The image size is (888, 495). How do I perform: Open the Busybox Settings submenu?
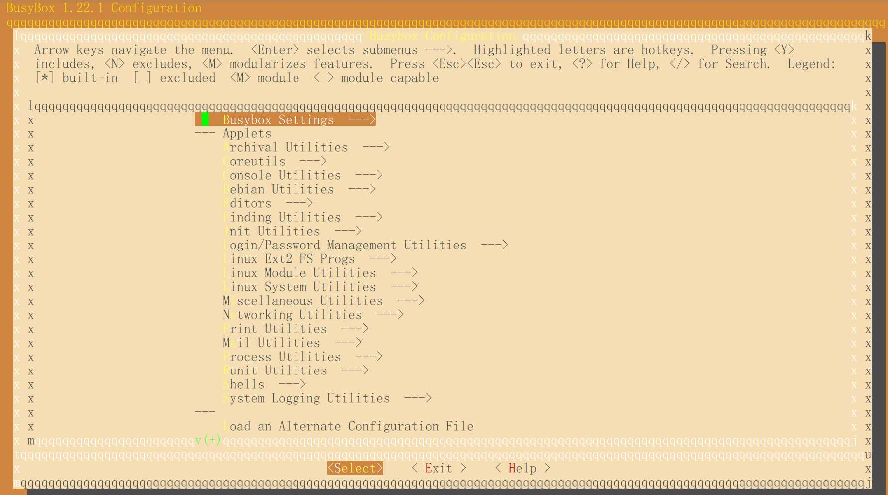pos(285,120)
